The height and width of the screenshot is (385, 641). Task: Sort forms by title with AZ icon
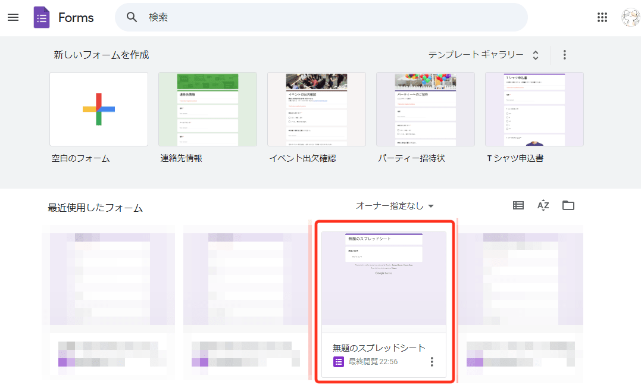coord(543,205)
